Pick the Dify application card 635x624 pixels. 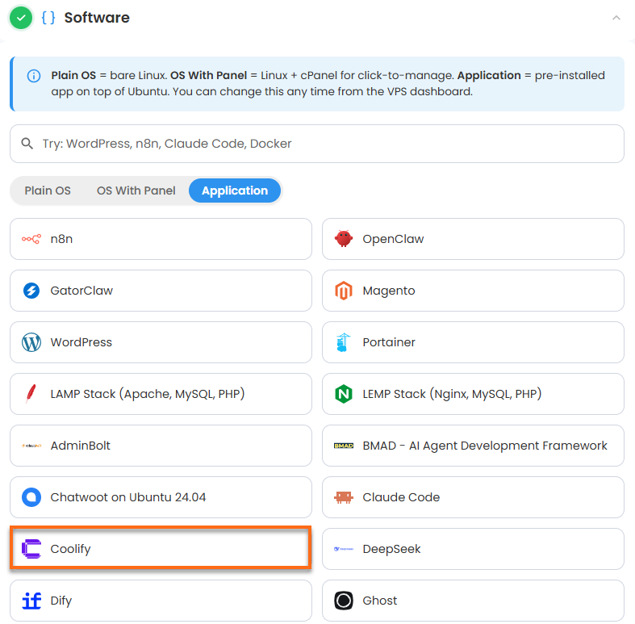pyautogui.click(x=161, y=601)
